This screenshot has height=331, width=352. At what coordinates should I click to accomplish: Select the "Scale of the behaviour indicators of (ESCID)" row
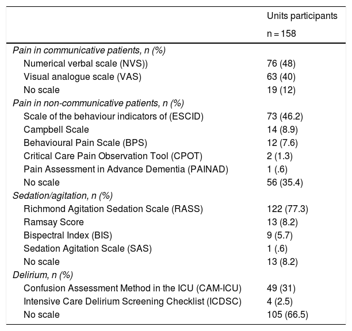(113, 116)
